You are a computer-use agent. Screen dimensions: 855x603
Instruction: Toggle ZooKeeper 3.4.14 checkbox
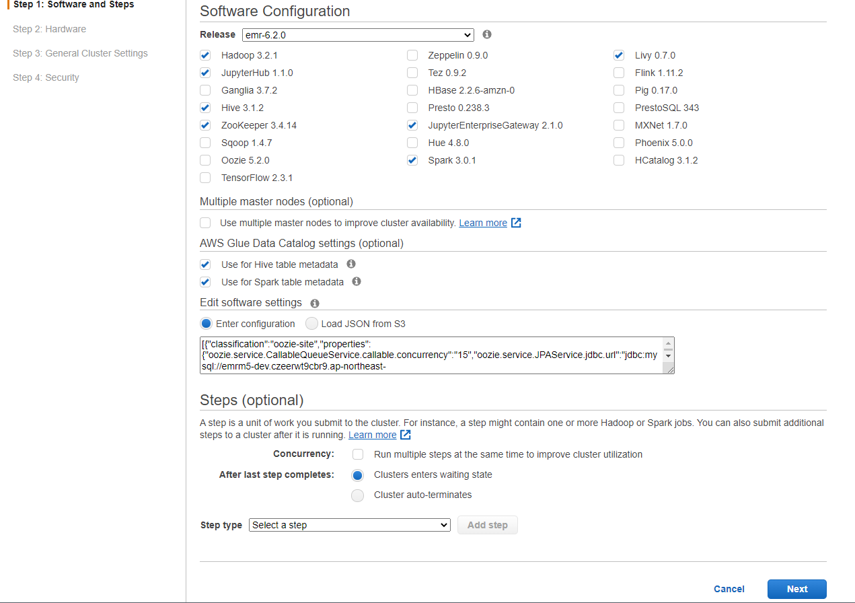pos(205,125)
